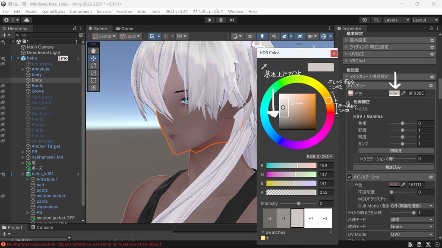The image size is (442, 248).
Task: Enable the MSDFテクスチャ checkbox
Action: click(x=392, y=199)
